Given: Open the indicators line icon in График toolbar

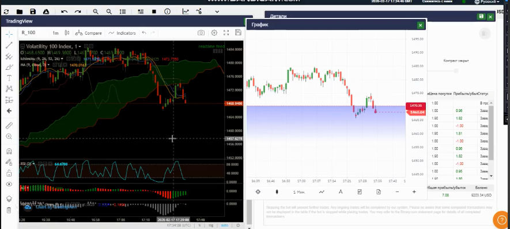Looking at the screenshot, I should [322, 192].
